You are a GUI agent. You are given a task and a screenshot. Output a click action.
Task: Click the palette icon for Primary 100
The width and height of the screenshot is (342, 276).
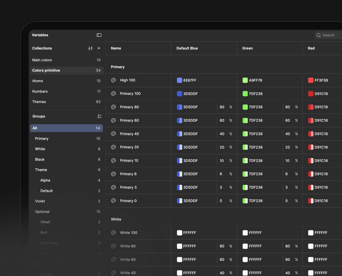pos(114,94)
